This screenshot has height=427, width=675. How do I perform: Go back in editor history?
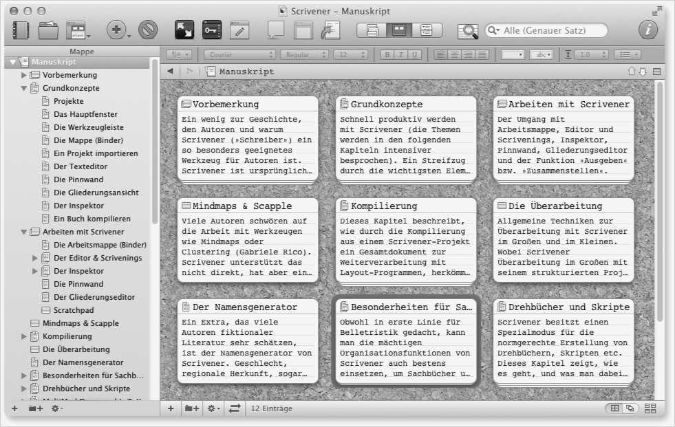tap(171, 72)
